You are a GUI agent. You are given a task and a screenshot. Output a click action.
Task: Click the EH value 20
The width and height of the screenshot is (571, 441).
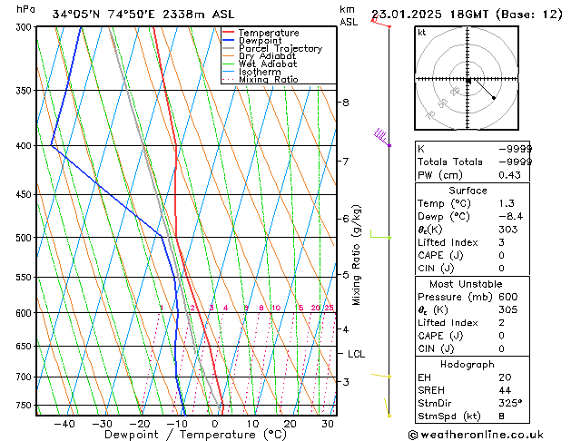505,377
